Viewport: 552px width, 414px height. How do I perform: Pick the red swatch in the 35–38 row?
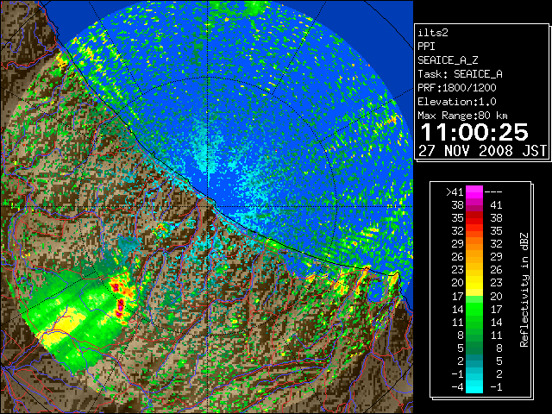point(474,218)
